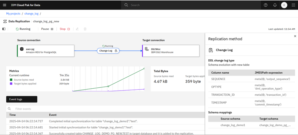Click the Time column header

pyautogui.click(x=13, y=115)
